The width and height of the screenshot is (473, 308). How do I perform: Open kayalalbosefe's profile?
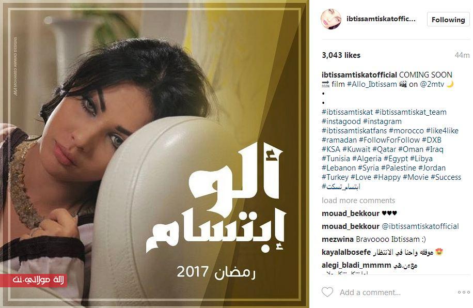[x=346, y=252]
